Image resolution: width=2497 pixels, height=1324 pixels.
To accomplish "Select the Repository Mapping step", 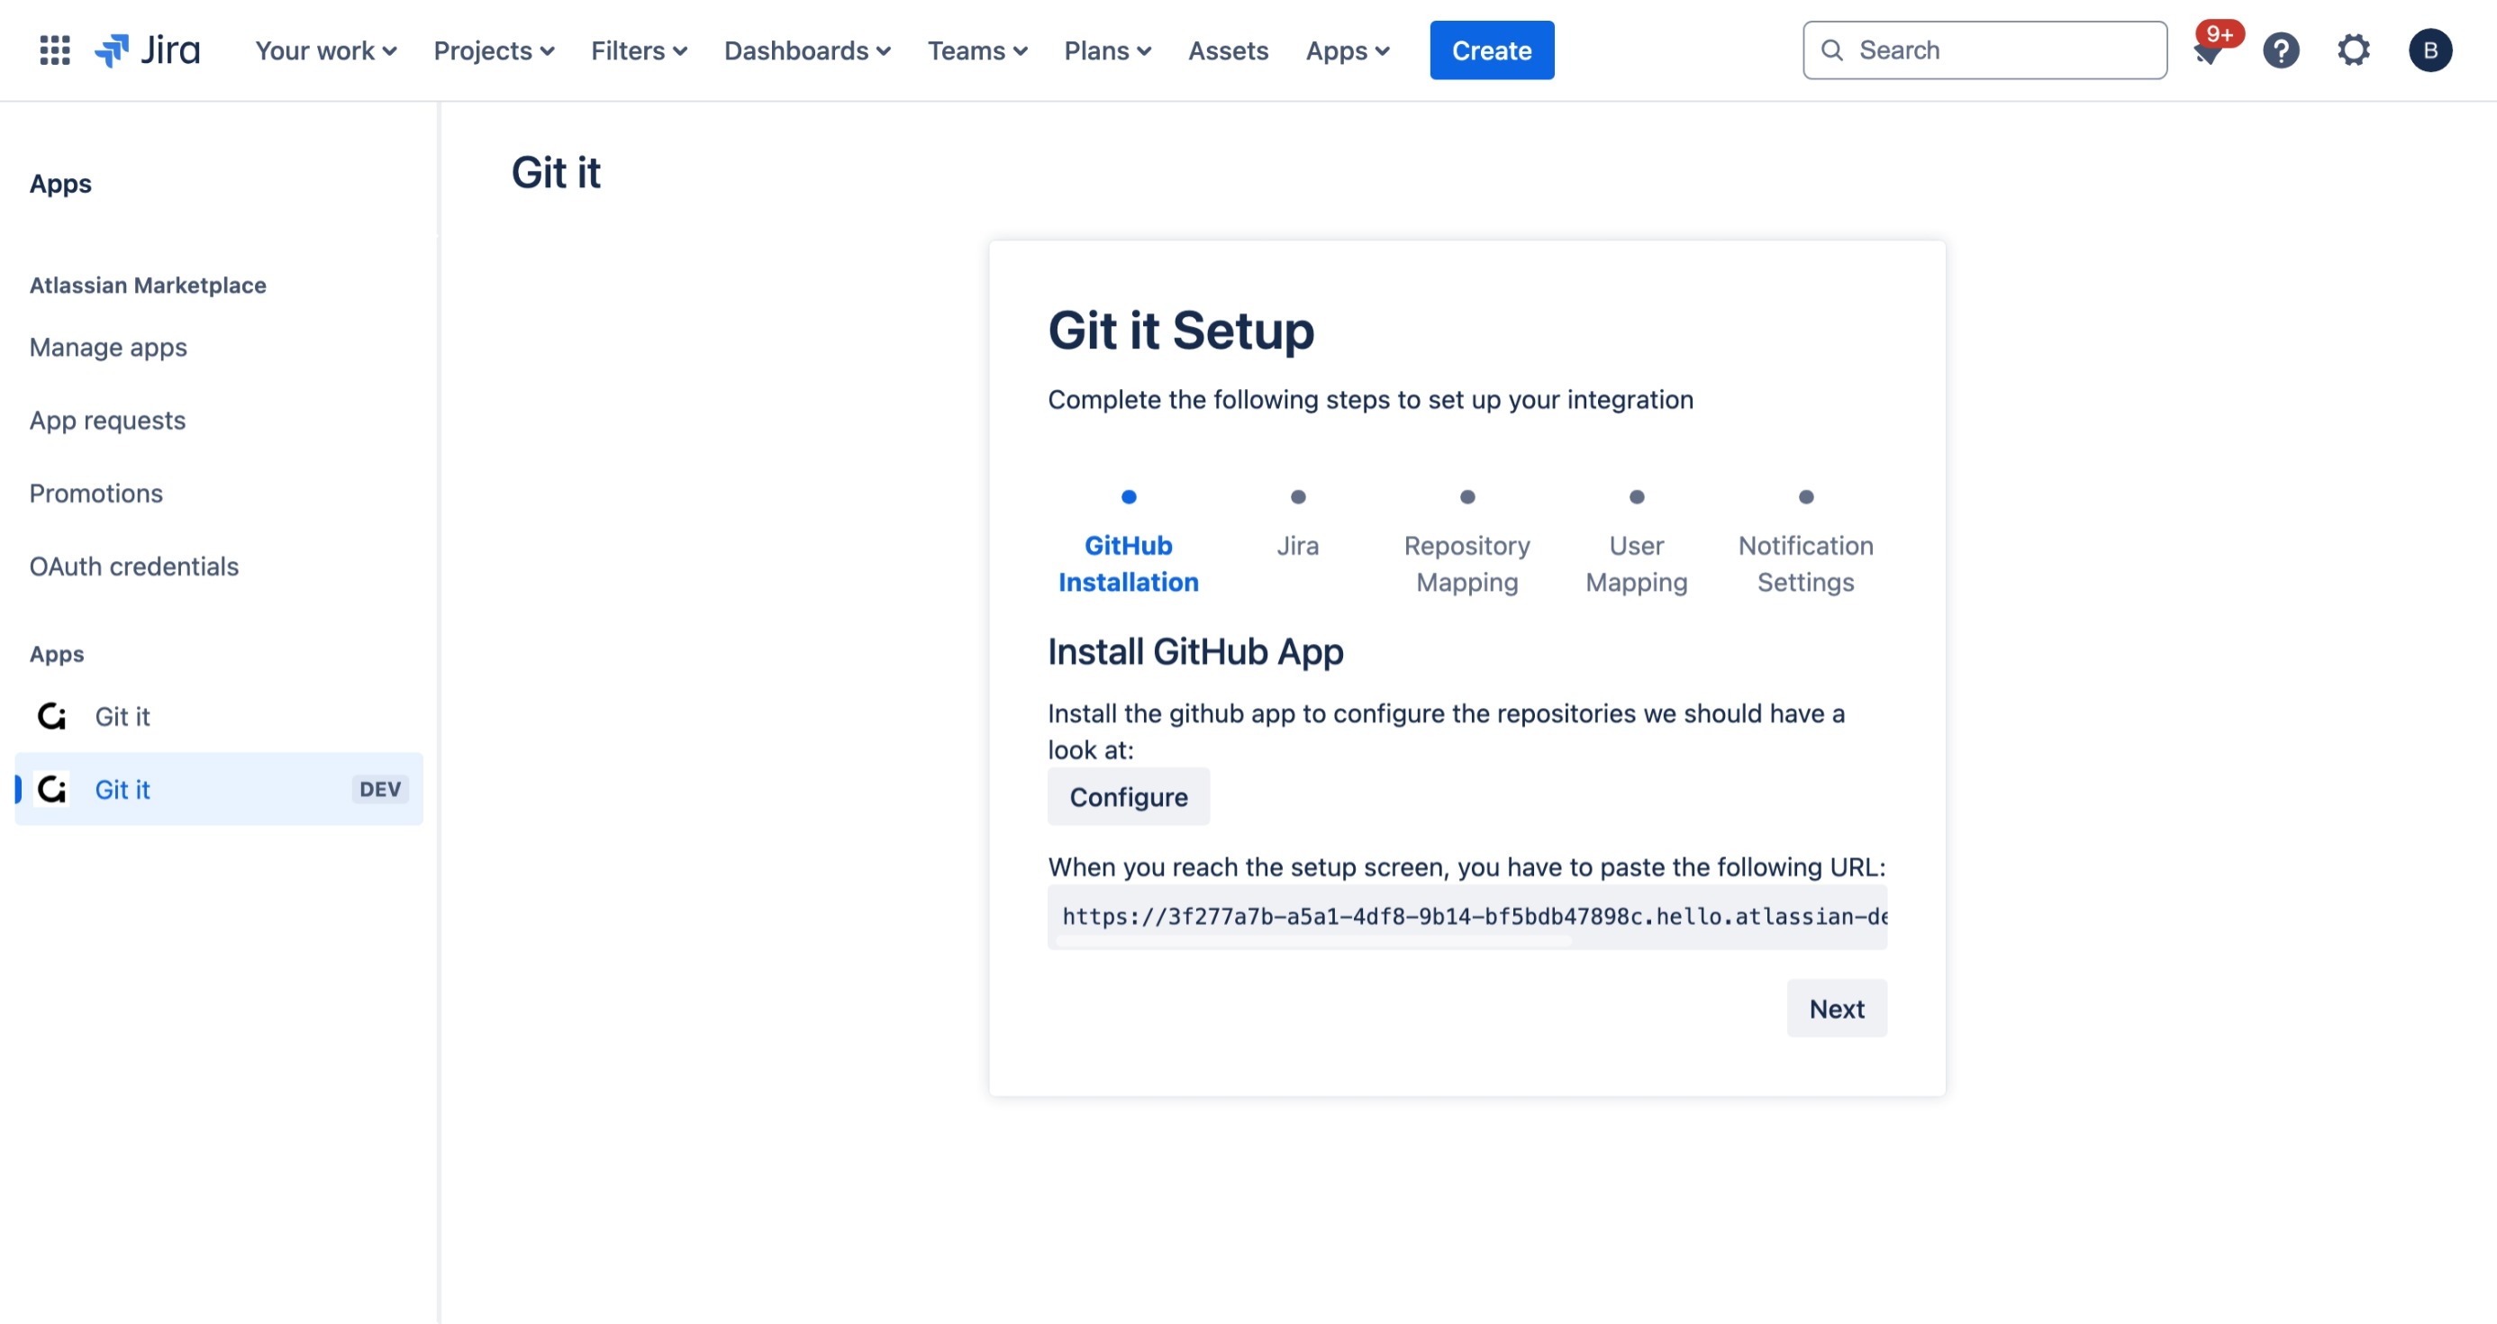I will (1466, 563).
